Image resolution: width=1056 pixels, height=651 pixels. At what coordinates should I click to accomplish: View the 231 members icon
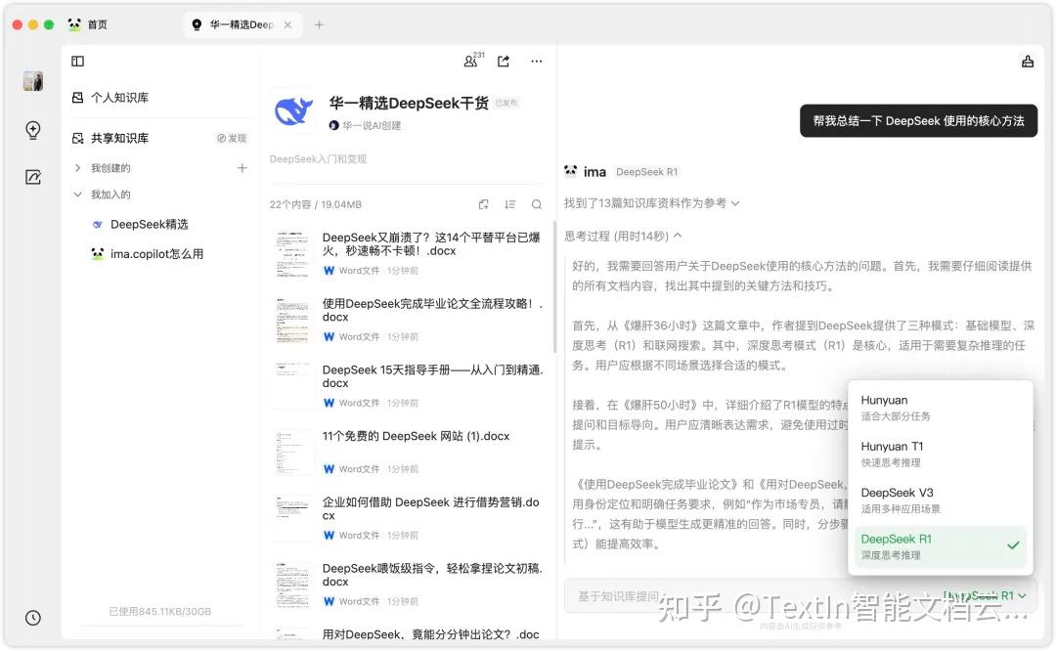click(x=473, y=61)
